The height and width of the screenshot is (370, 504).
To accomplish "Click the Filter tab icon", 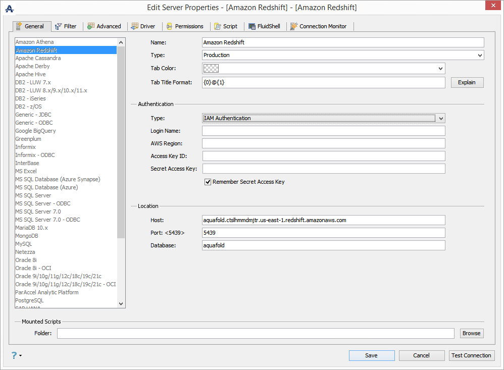I will 59,26.
